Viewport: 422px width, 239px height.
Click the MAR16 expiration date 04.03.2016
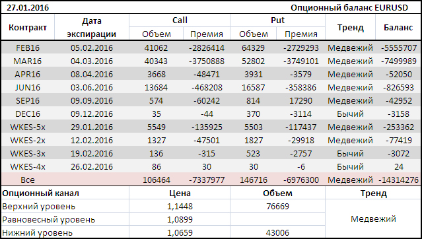pos(92,61)
